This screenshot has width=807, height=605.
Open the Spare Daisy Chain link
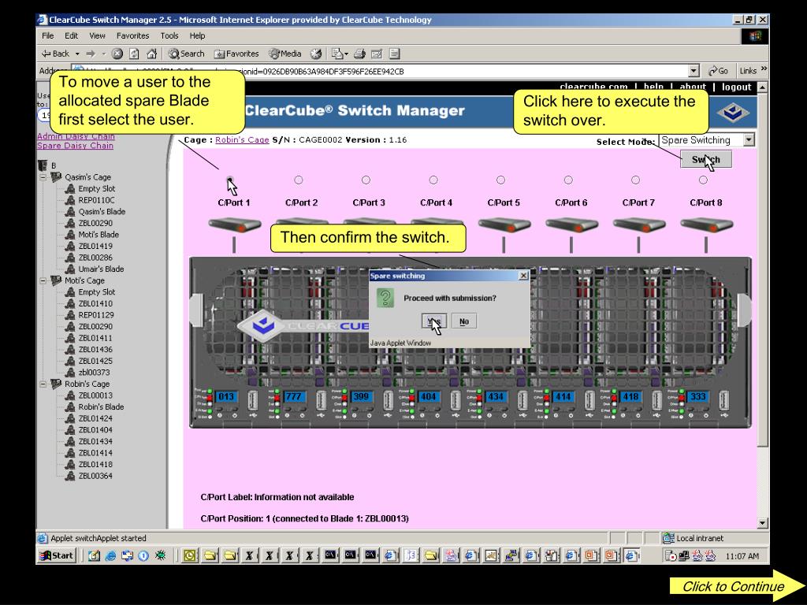75,146
